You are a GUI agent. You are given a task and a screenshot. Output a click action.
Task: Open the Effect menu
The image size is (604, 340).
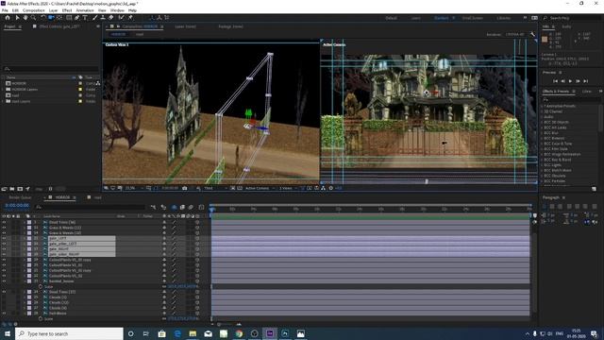pyautogui.click(x=67, y=10)
